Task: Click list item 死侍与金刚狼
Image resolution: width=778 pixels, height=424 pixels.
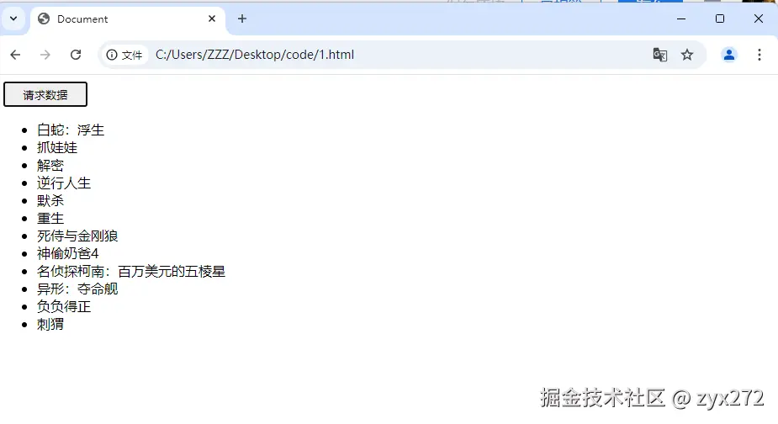Action: click(x=77, y=236)
